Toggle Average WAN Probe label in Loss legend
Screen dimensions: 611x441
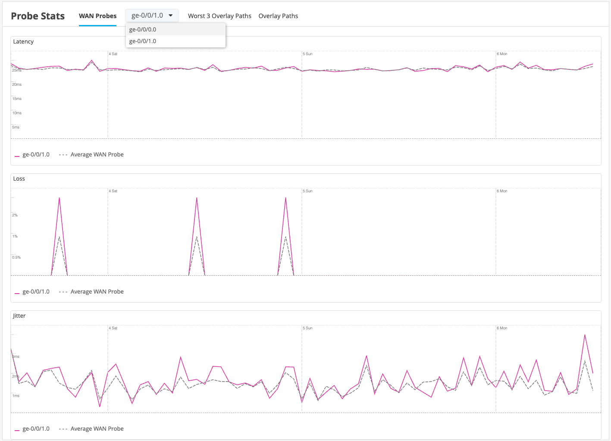[x=97, y=292]
